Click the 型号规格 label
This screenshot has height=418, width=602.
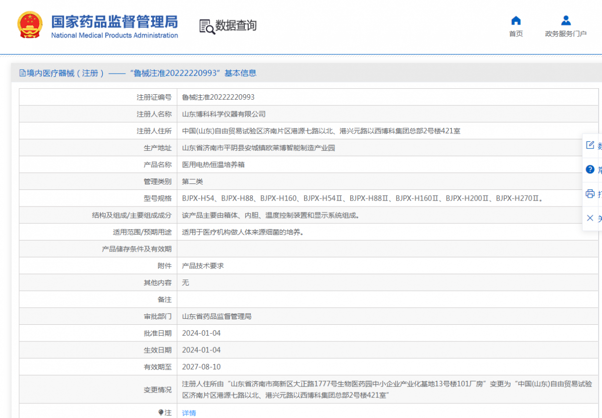pyautogui.click(x=158, y=198)
